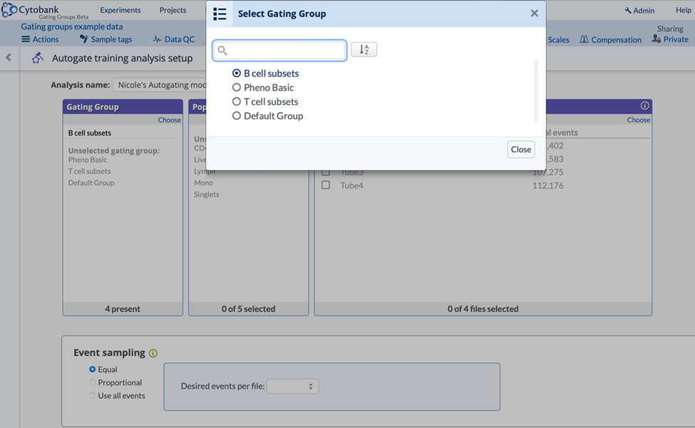
Task: Tick the Tube4 file checkbox
Action: coord(326,185)
